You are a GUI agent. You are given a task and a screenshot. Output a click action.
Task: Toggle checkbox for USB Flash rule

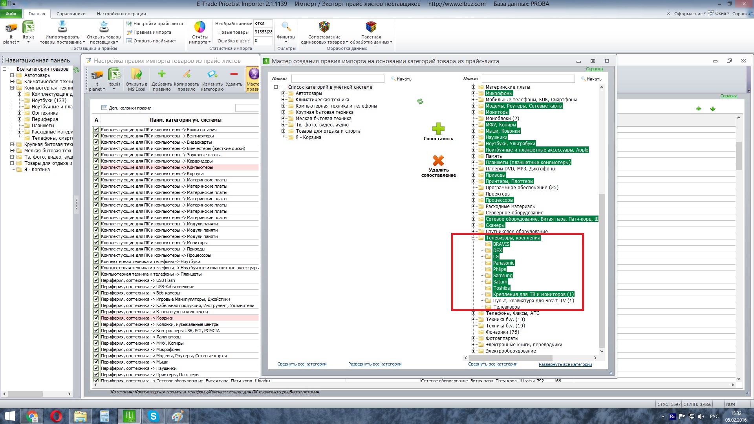pyautogui.click(x=96, y=280)
